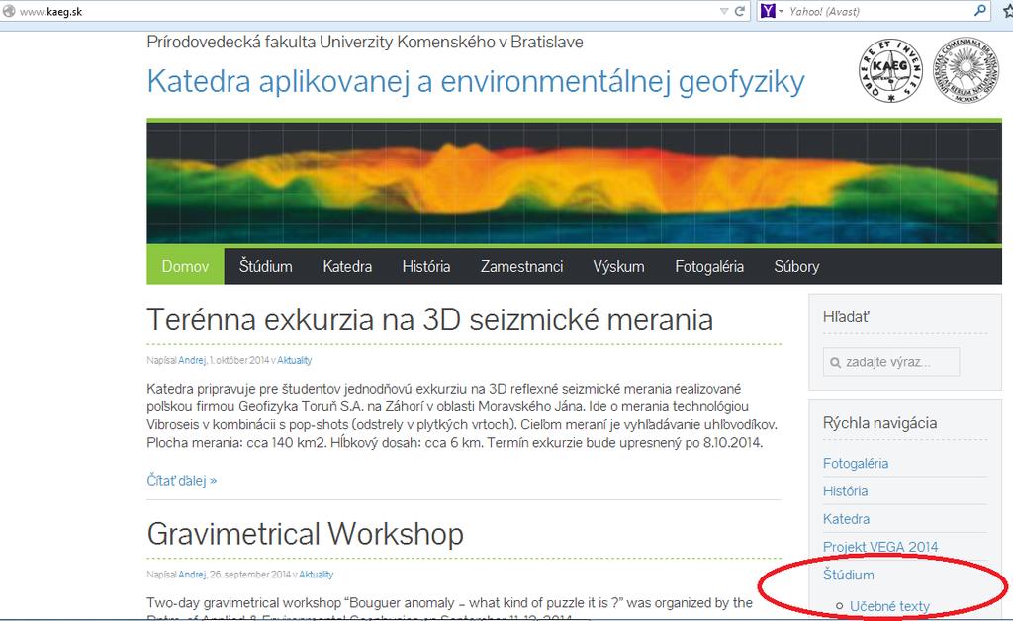The height and width of the screenshot is (621, 1013).
Task: Click Štúdium in Rýchla navigácia
Action: (848, 575)
